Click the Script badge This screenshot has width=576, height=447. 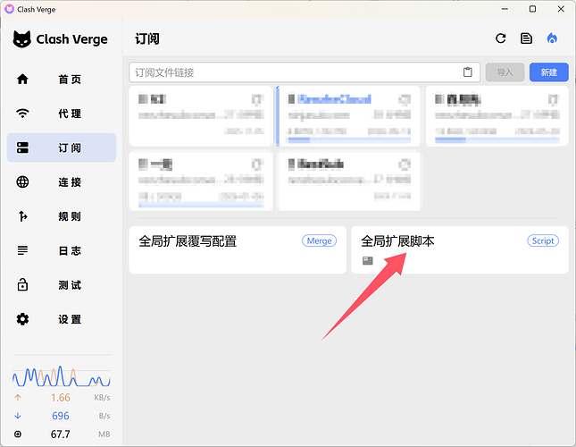pyautogui.click(x=543, y=240)
